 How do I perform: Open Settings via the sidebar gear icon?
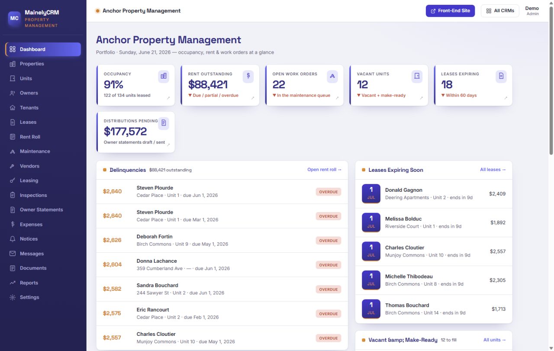click(x=13, y=297)
